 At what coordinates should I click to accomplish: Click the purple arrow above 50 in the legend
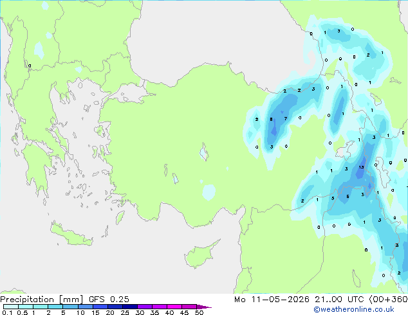pos(204,307)
